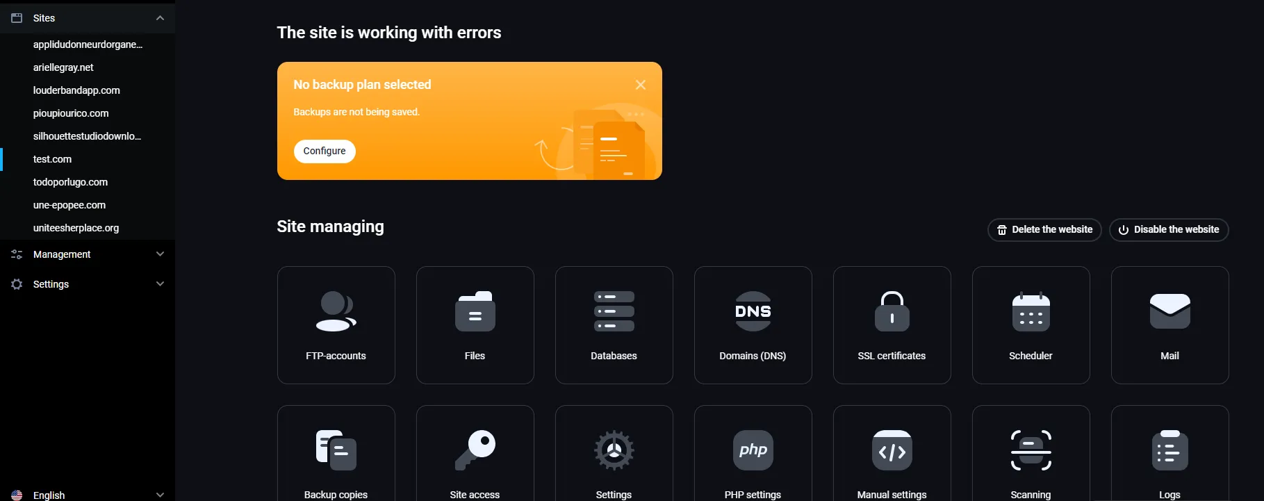1264x501 pixels.
Task: Click the sidebar Settings gear icon
Action: pos(17,284)
